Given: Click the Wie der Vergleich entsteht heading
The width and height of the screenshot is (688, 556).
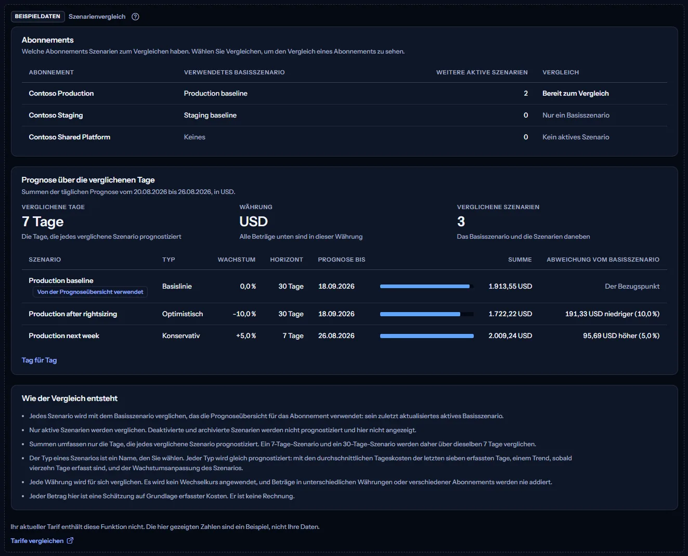Looking at the screenshot, I should (70, 398).
